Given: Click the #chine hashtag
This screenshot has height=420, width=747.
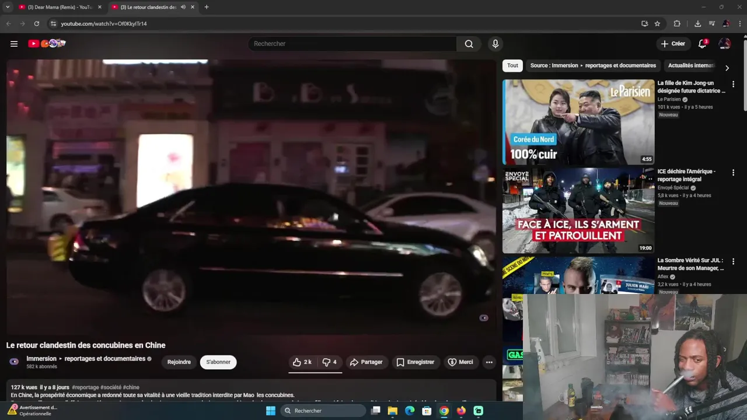Looking at the screenshot, I should point(131,387).
